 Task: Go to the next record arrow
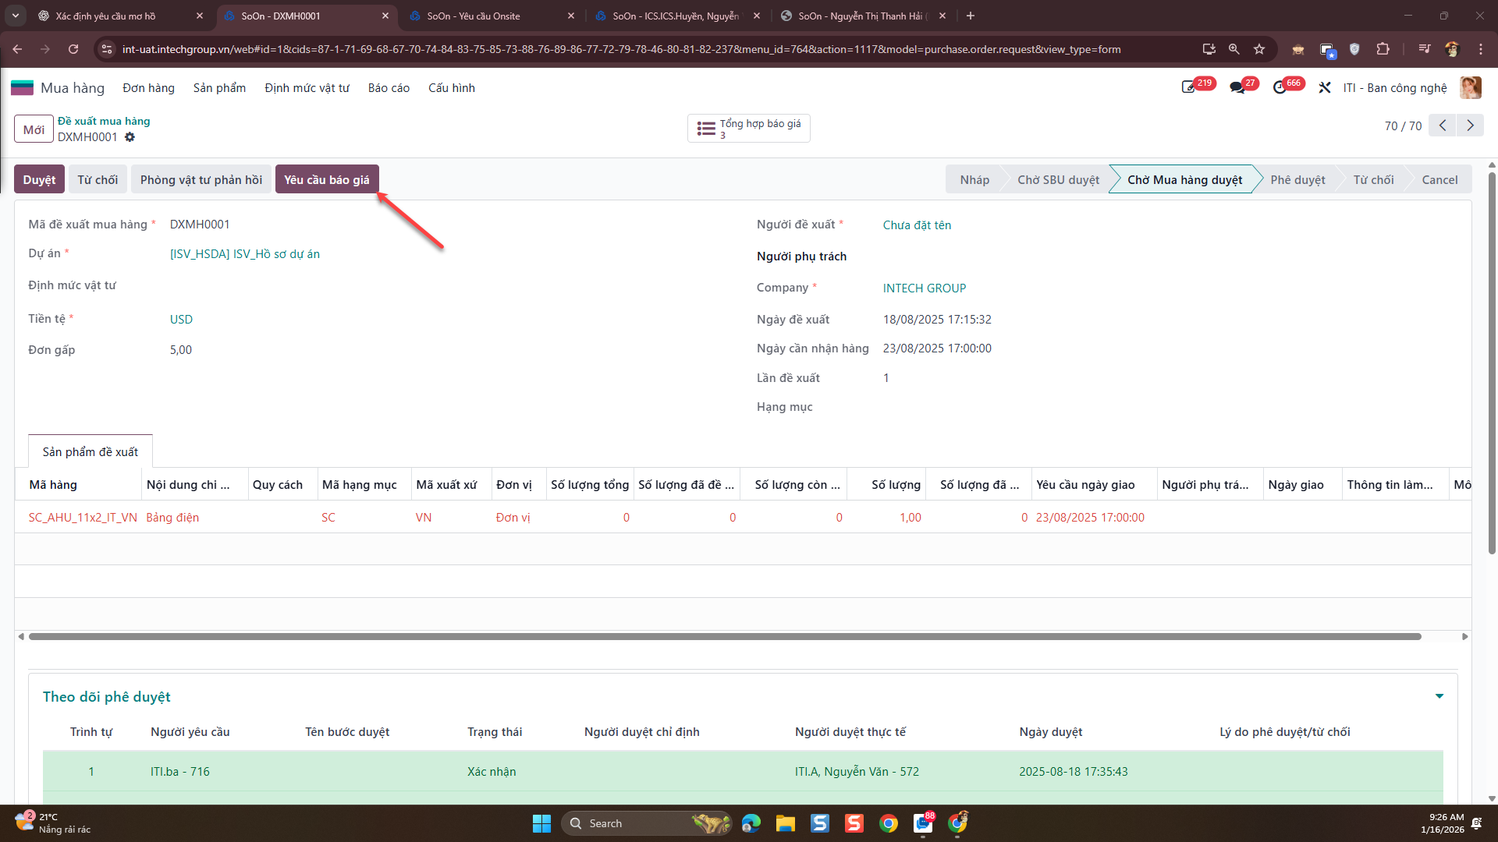pos(1471,126)
